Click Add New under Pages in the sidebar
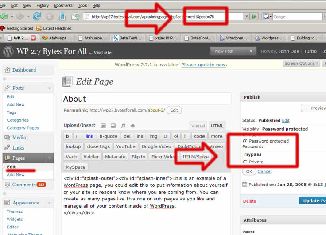This screenshot has height=235, width=326. coord(16,175)
